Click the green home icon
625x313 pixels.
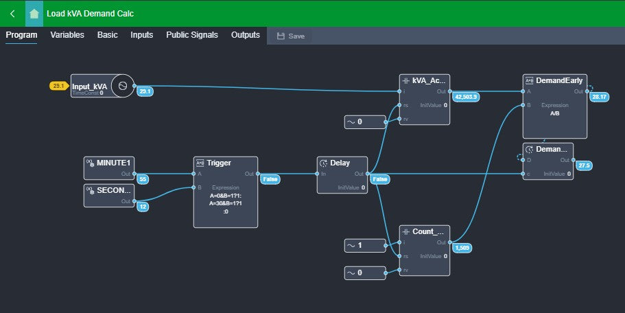point(34,13)
